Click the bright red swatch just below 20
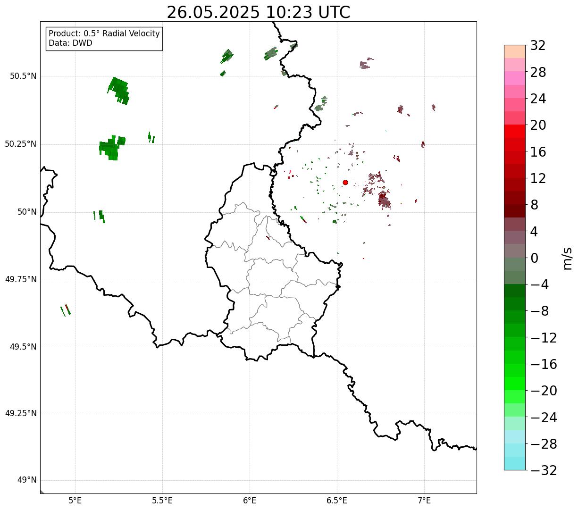 (515, 131)
